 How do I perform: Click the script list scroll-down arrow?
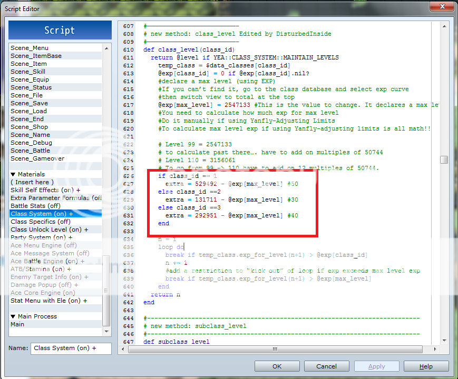pos(107,332)
